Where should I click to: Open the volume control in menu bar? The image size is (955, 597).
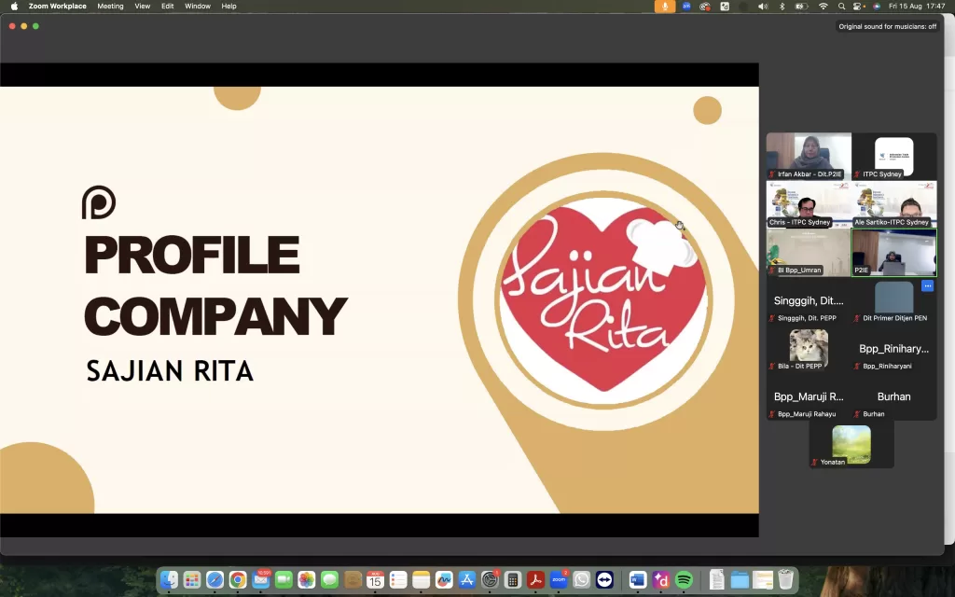coord(762,7)
